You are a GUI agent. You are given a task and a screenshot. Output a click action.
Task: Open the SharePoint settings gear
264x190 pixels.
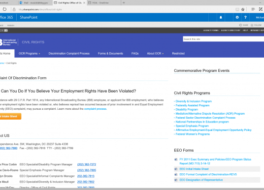[237, 17]
